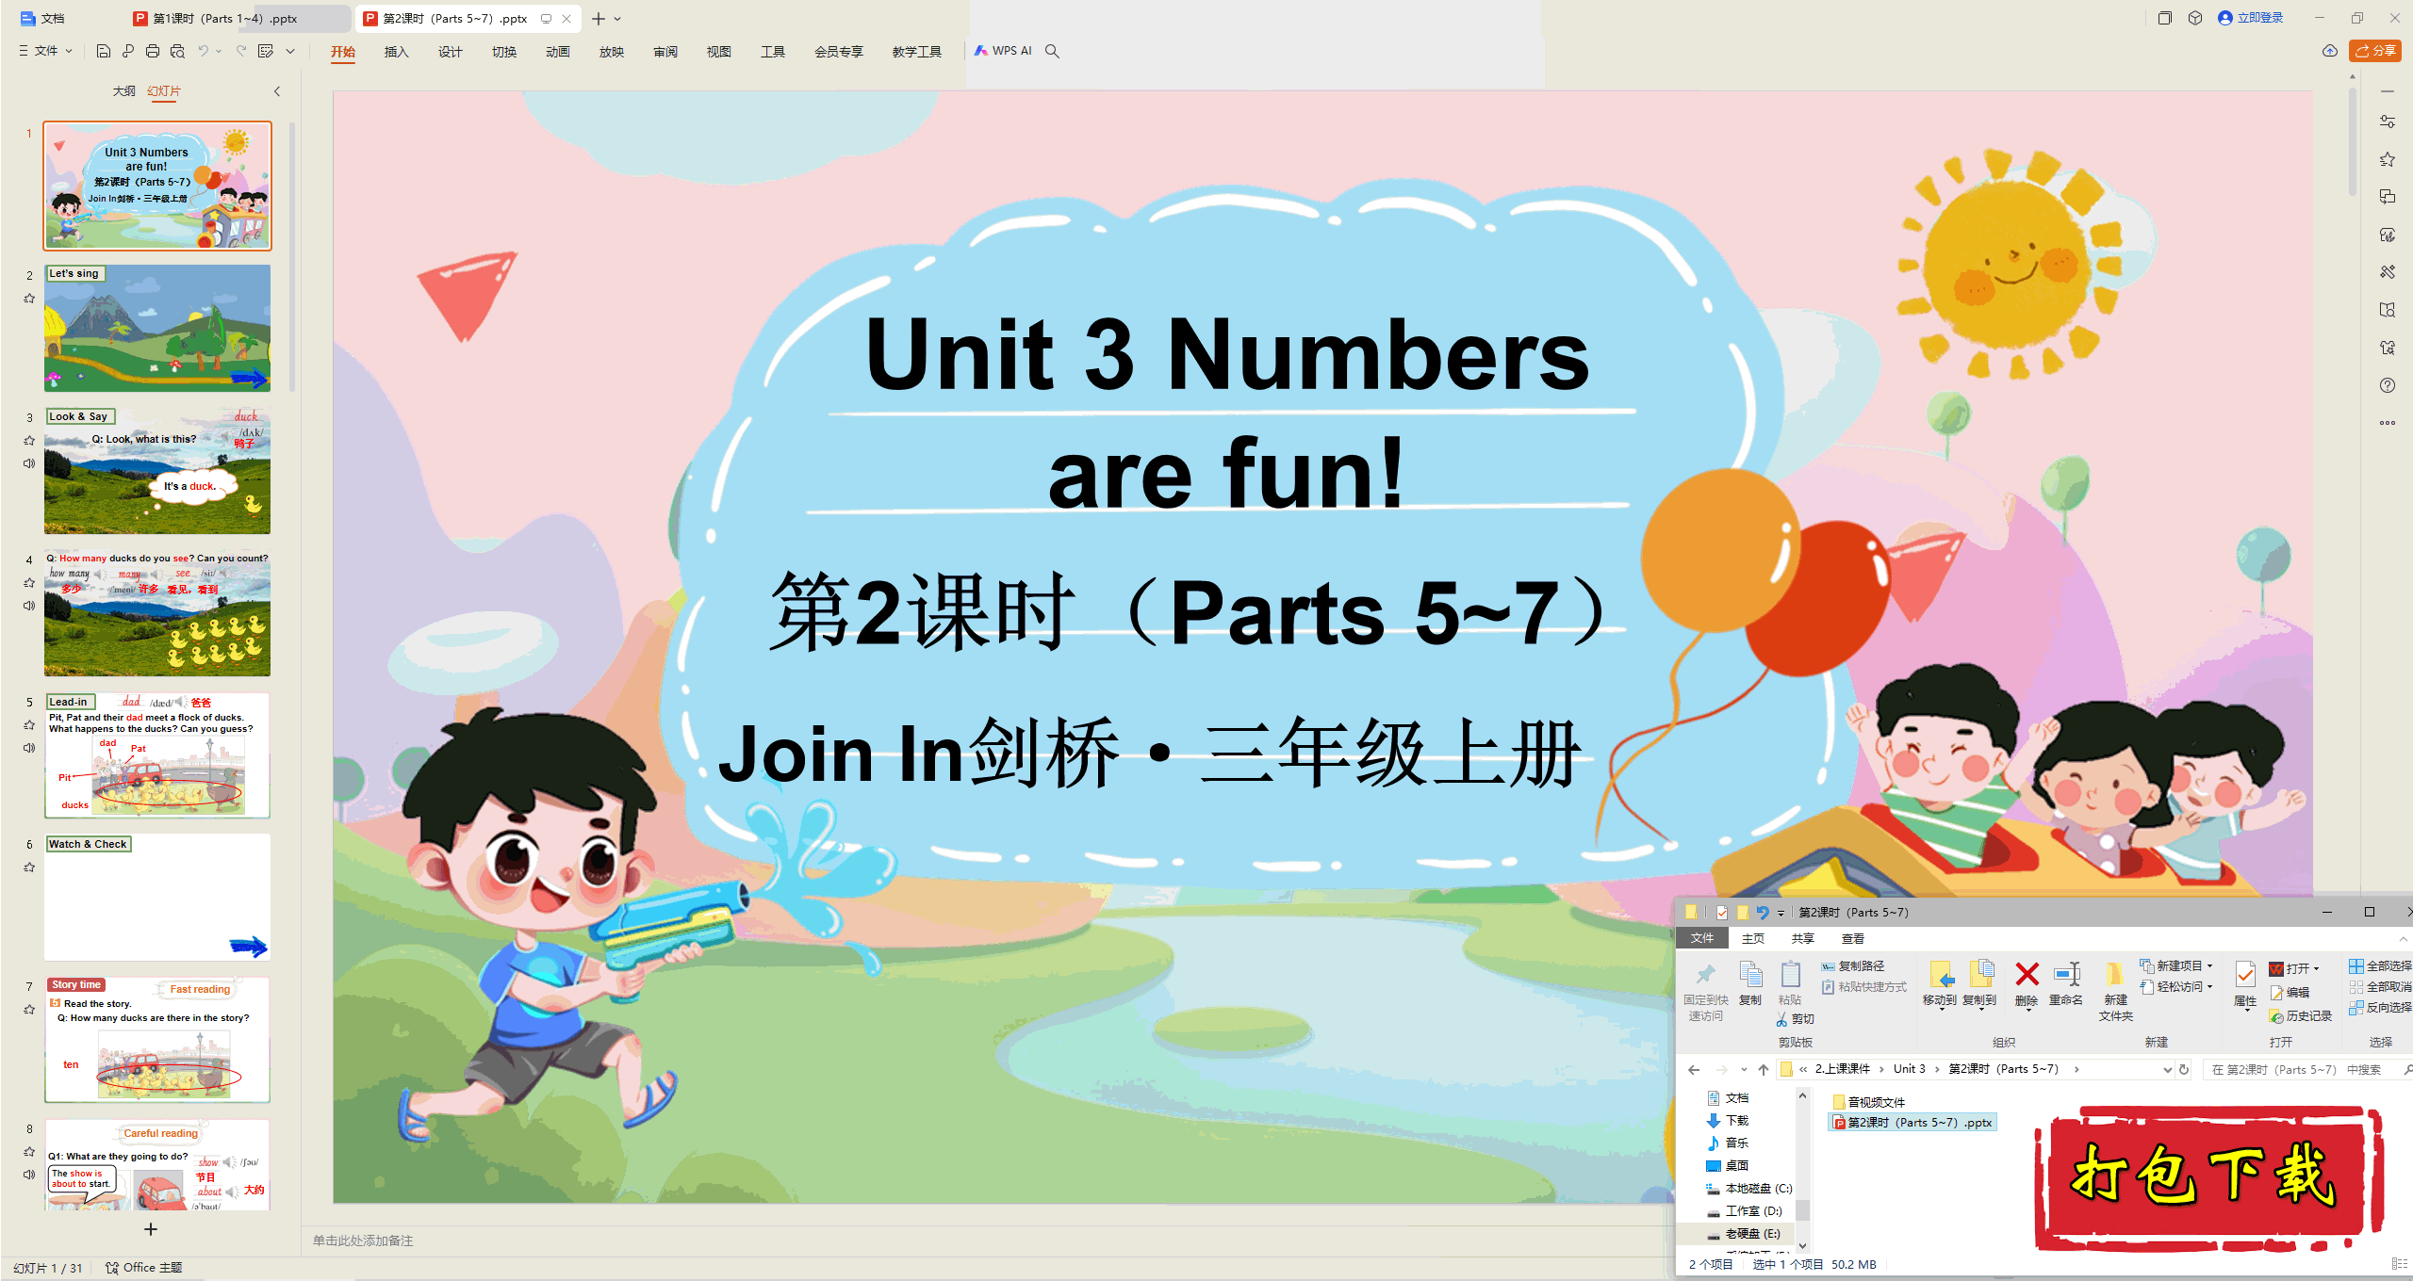This screenshot has width=2413, height=1281.
Task: Click the animation star beside slide 6
Action: [29, 868]
